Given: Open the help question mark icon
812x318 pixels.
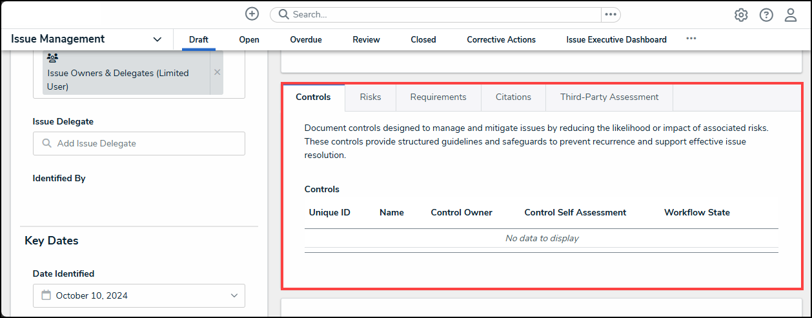Looking at the screenshot, I should pos(766,15).
